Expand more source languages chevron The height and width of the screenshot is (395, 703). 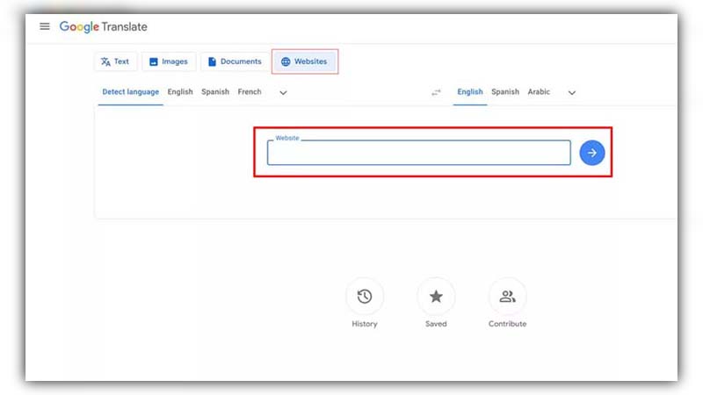[x=283, y=93]
